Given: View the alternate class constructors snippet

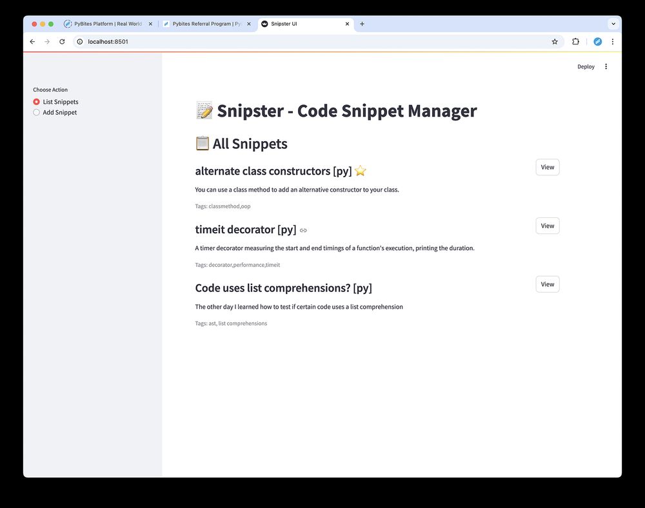Looking at the screenshot, I should click(547, 167).
